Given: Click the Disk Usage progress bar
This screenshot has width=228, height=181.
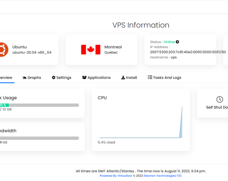Looking at the screenshot, I should 39,105.
